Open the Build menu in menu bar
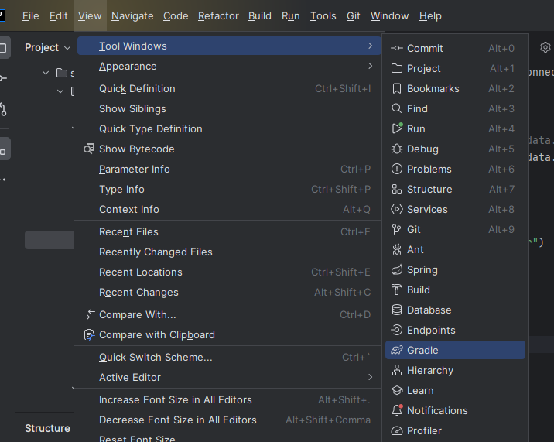The image size is (554, 442). pos(260,16)
